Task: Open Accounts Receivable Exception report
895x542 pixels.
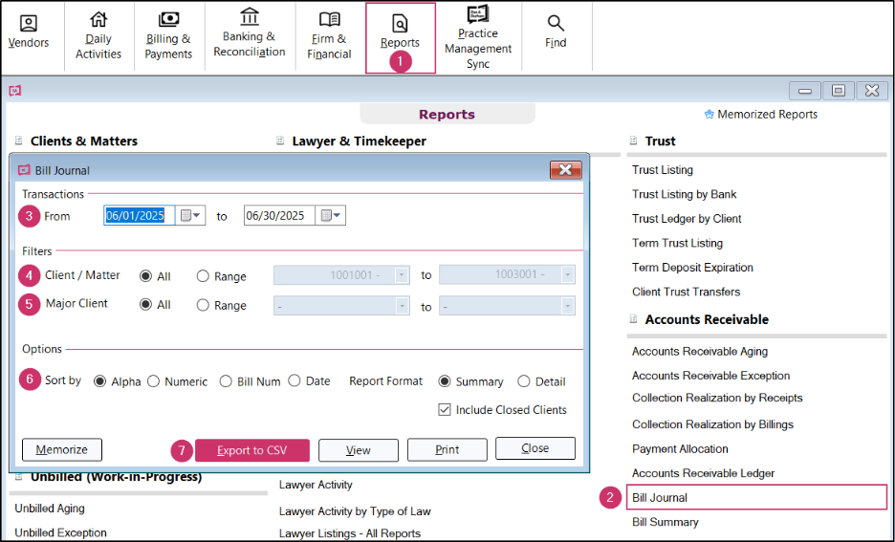Action: (x=710, y=376)
